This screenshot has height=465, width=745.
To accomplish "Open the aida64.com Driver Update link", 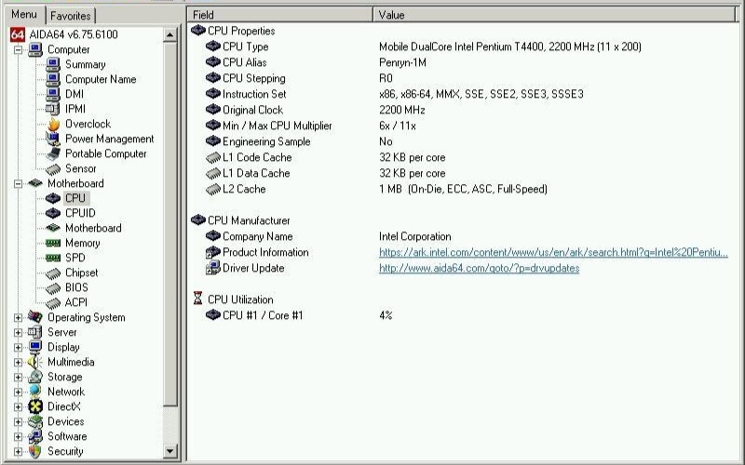I will point(479,268).
